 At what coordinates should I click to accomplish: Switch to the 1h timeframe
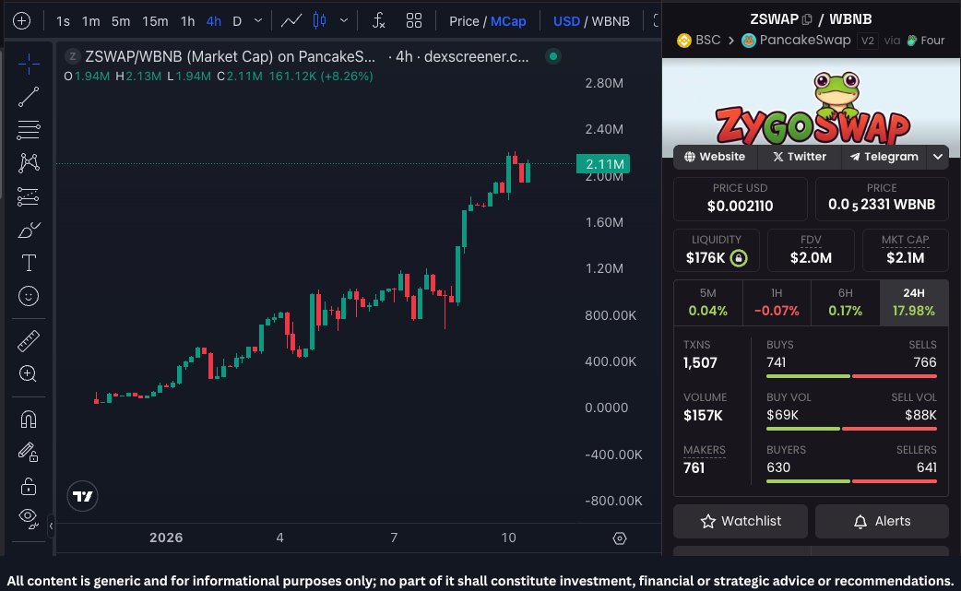(x=187, y=21)
